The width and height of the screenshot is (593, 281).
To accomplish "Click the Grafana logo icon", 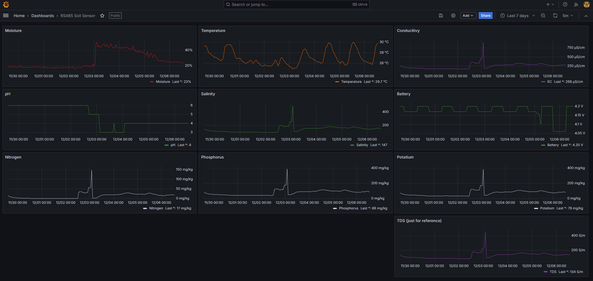I will [6, 4].
